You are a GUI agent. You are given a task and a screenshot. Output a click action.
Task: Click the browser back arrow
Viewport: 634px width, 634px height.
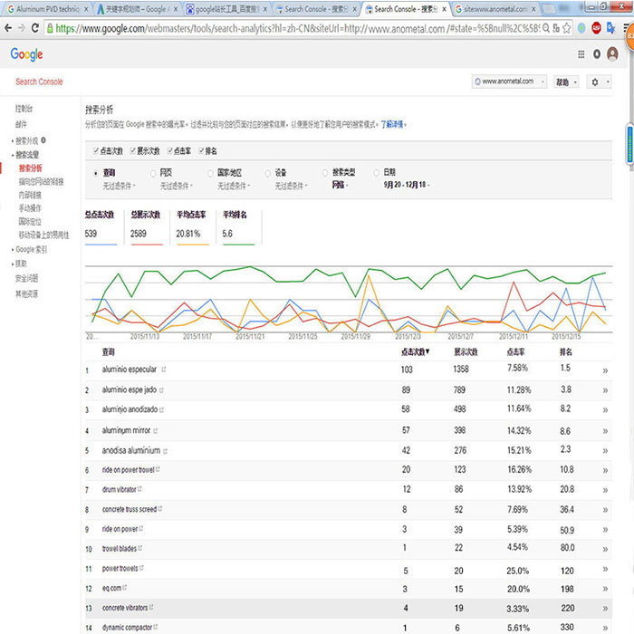[x=11, y=28]
